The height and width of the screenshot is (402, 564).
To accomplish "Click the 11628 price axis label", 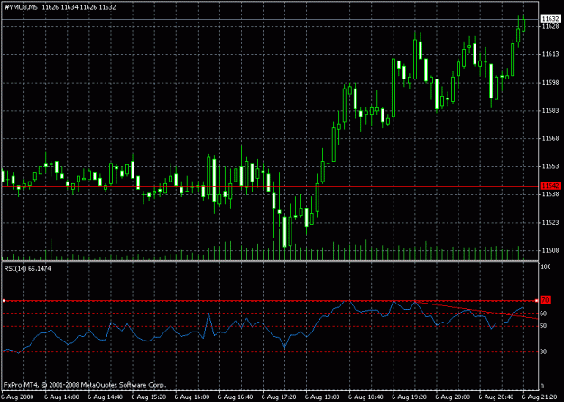I will 550,27.
